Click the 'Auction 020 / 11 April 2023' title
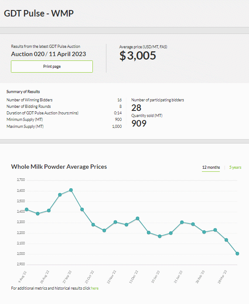The height and width of the screenshot is (304, 249). tap(48, 54)
